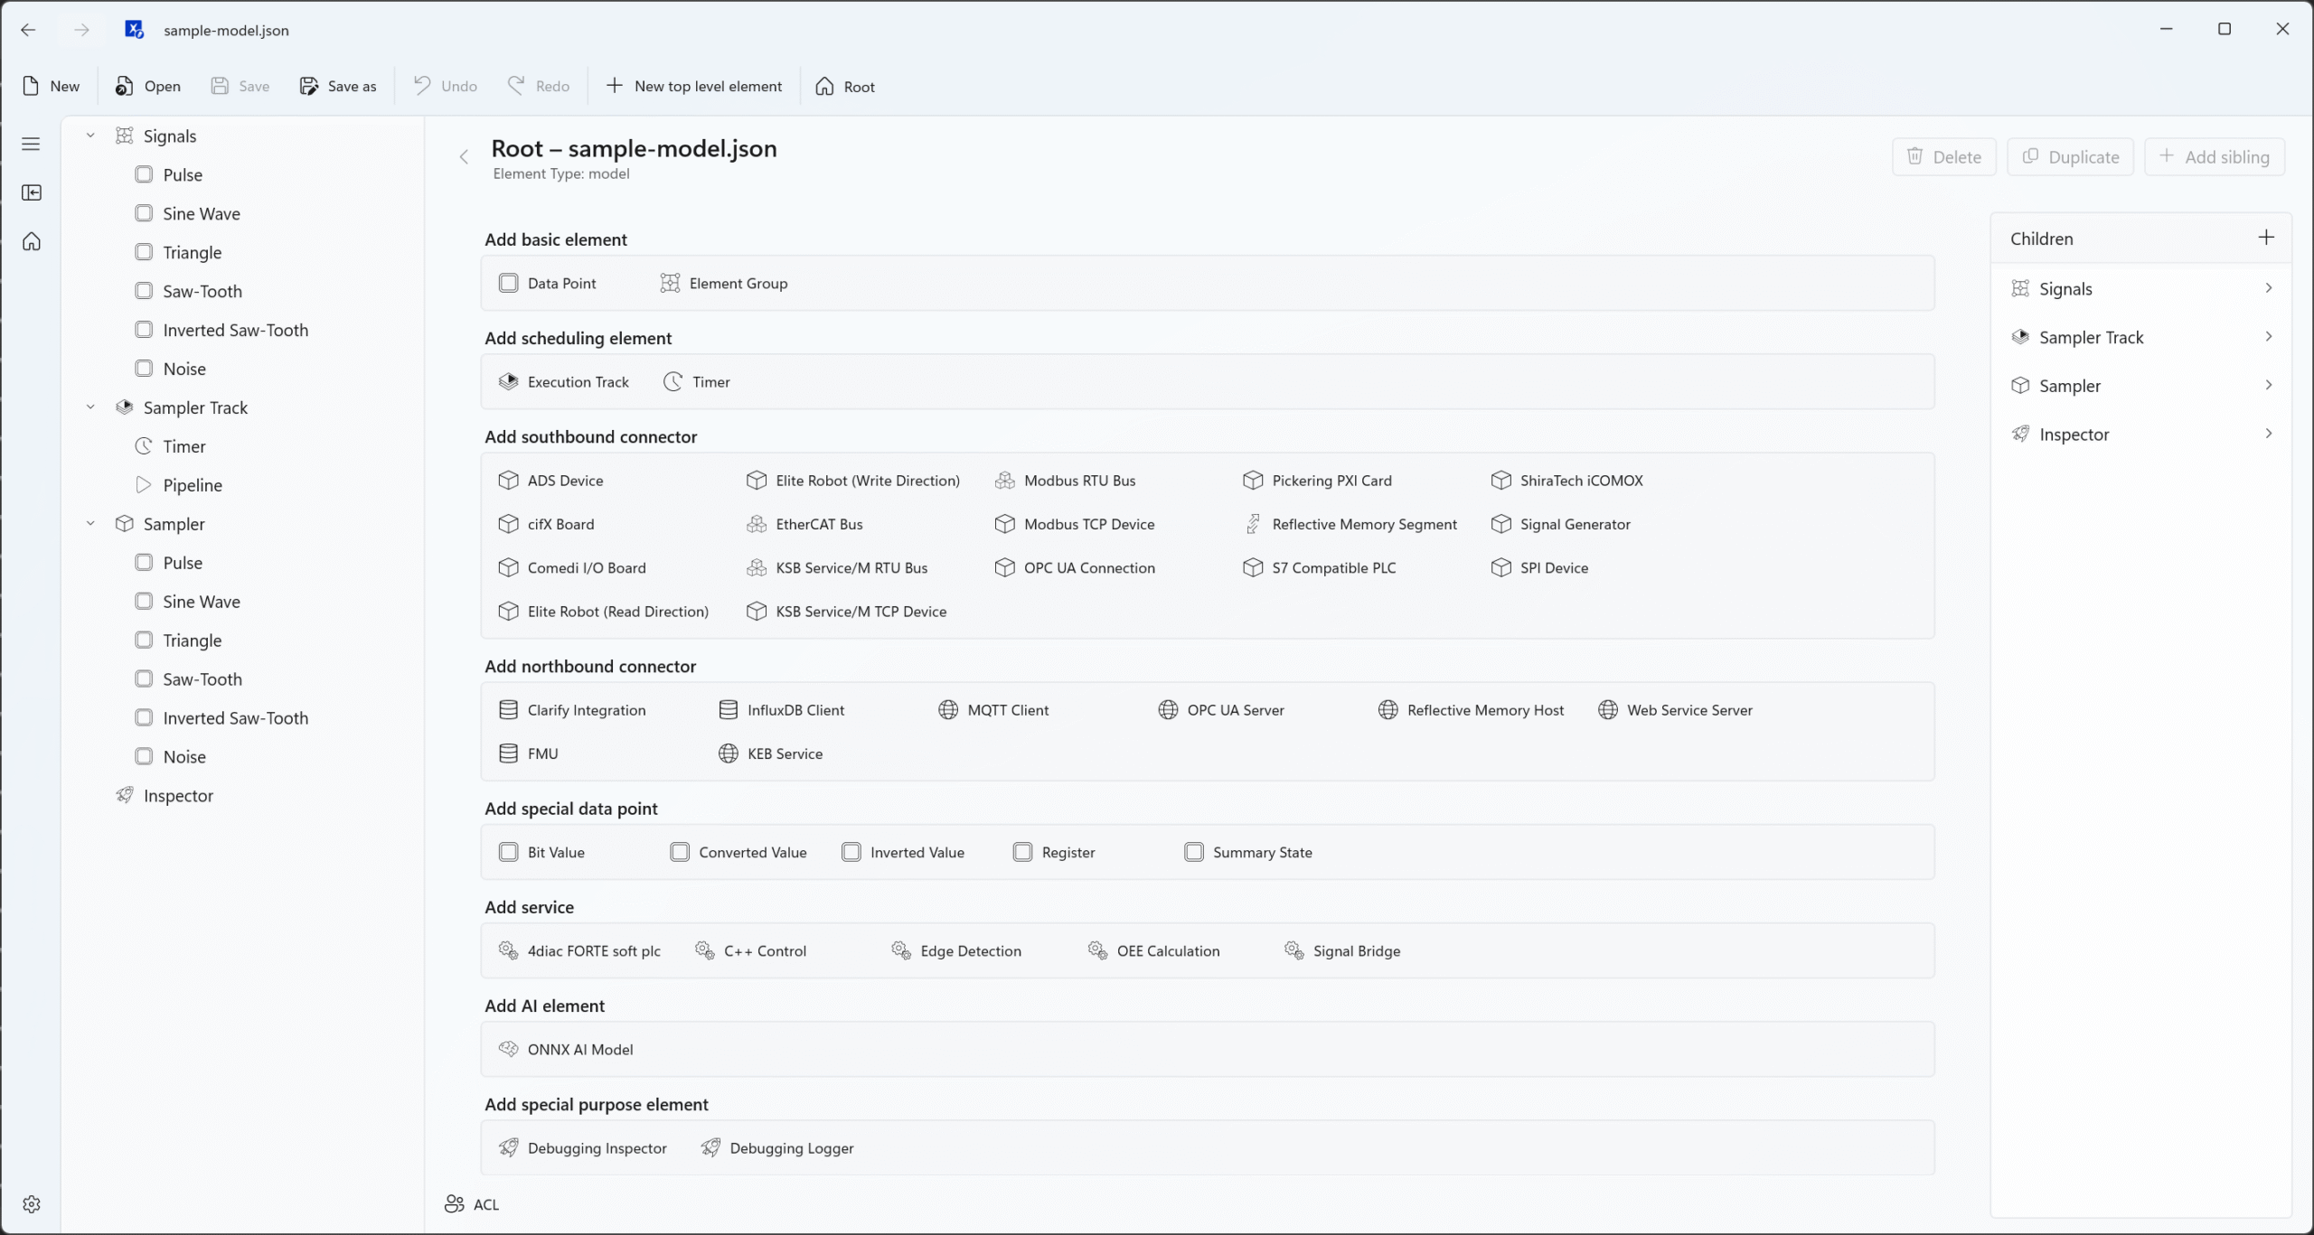Click the Pulse checkbox under Signals
The image size is (2314, 1235).
tap(144, 174)
